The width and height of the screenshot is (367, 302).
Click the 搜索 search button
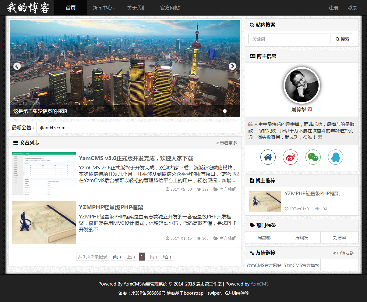point(342,39)
